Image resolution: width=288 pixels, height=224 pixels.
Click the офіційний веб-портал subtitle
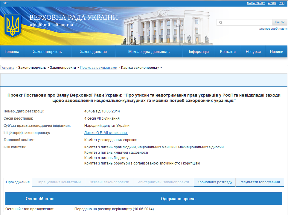(x=51, y=25)
